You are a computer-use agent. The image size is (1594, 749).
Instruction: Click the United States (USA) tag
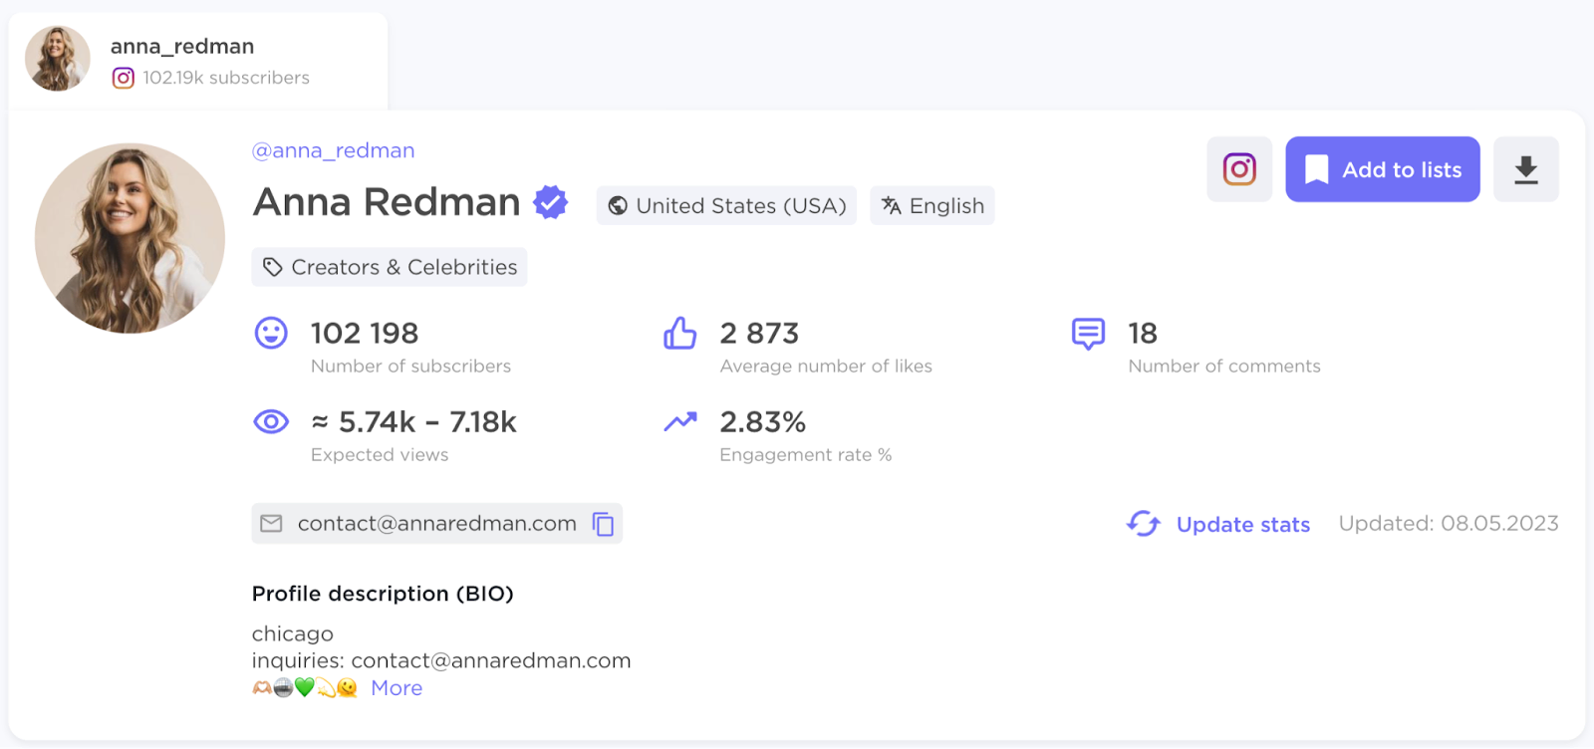(726, 206)
